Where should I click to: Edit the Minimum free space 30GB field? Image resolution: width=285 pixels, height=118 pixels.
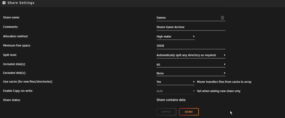191,46
